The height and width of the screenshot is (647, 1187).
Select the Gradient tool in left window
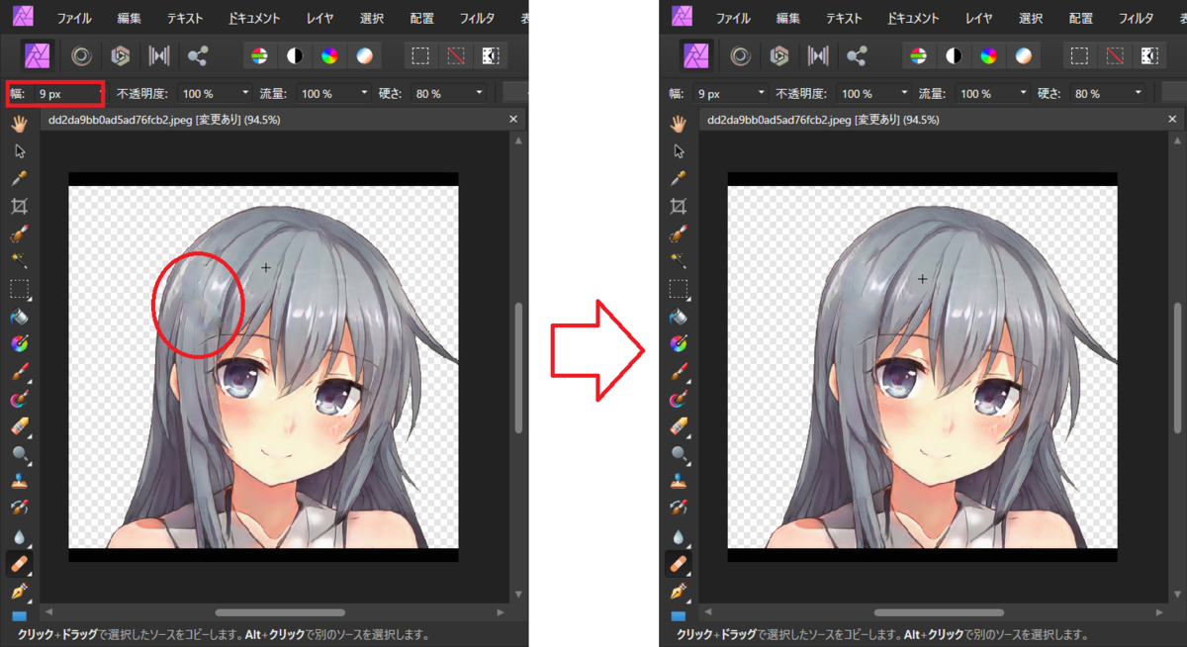tap(19, 344)
